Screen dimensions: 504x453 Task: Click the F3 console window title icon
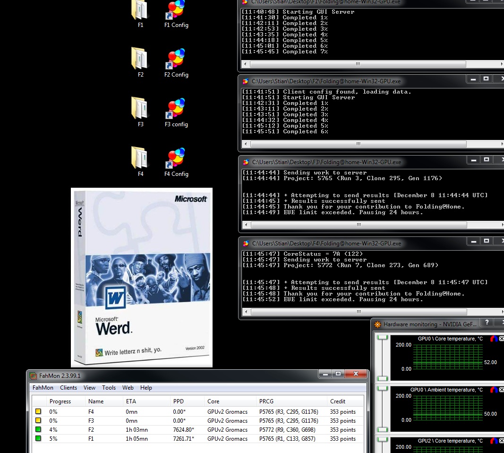246,162
